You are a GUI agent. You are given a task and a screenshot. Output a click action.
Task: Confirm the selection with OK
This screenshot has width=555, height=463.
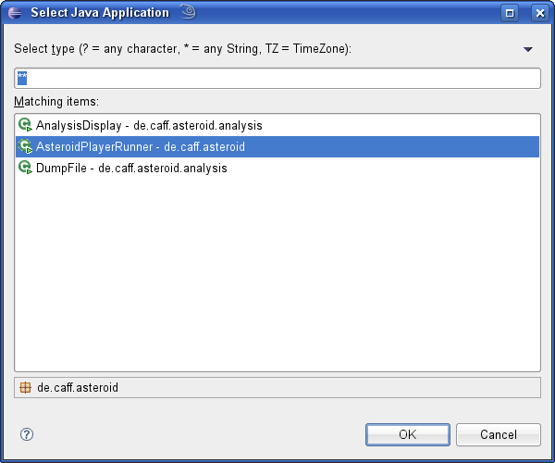coord(408,434)
